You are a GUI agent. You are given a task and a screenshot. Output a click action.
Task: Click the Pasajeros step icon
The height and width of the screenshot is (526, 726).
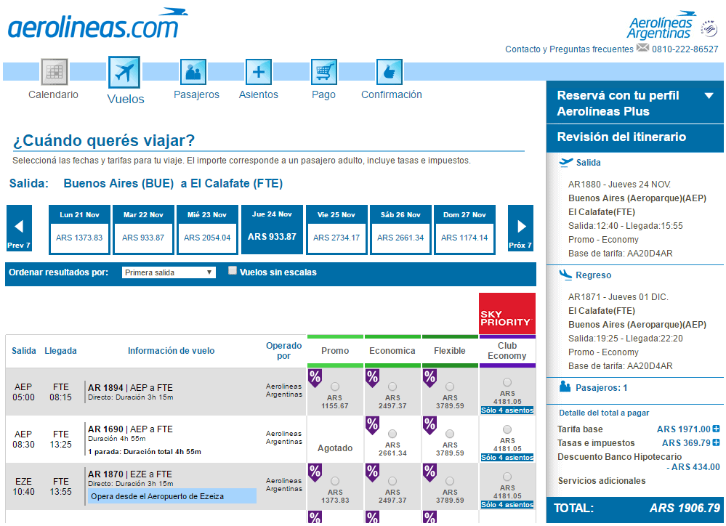click(x=193, y=72)
